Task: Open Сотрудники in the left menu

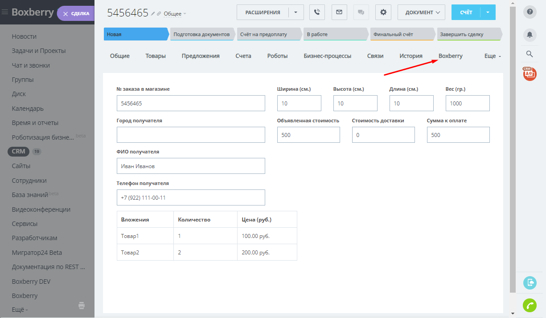Action: tap(29, 181)
